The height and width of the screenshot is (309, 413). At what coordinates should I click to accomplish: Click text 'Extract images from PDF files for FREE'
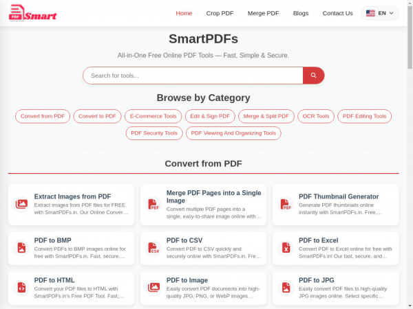[80, 205]
